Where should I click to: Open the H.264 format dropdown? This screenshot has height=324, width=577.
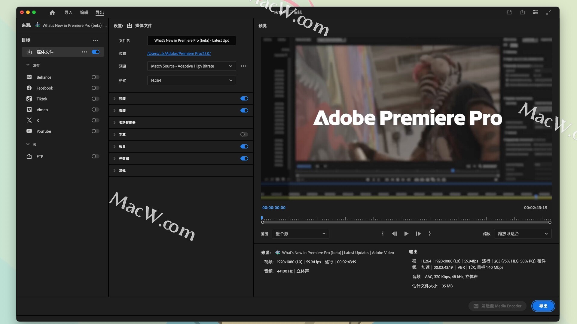point(191,80)
